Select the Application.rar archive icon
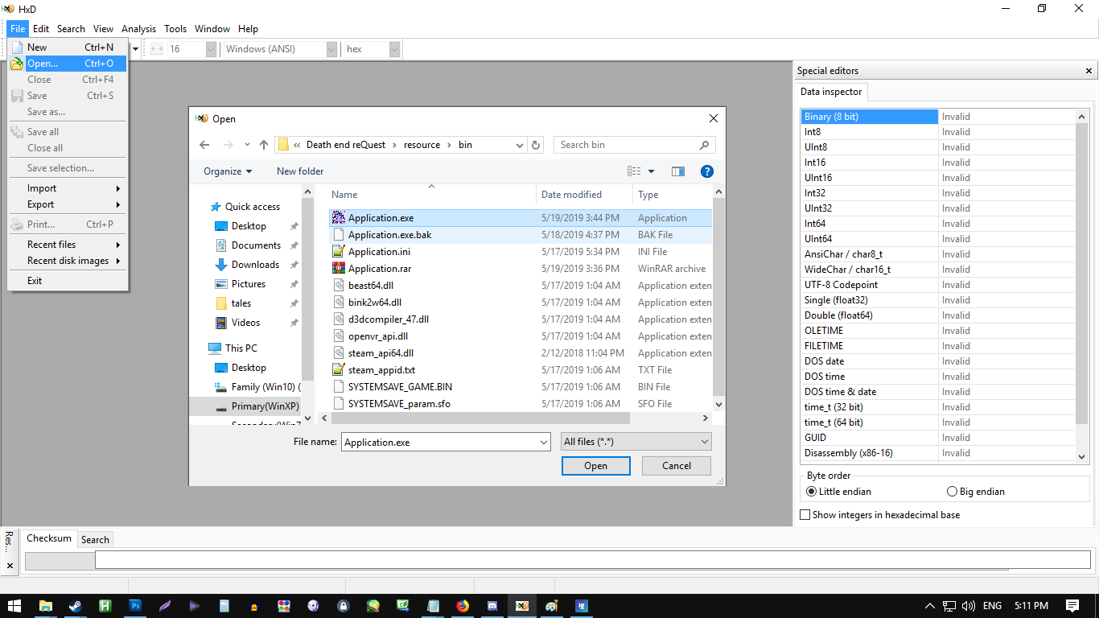This screenshot has width=1099, height=618. (x=339, y=269)
